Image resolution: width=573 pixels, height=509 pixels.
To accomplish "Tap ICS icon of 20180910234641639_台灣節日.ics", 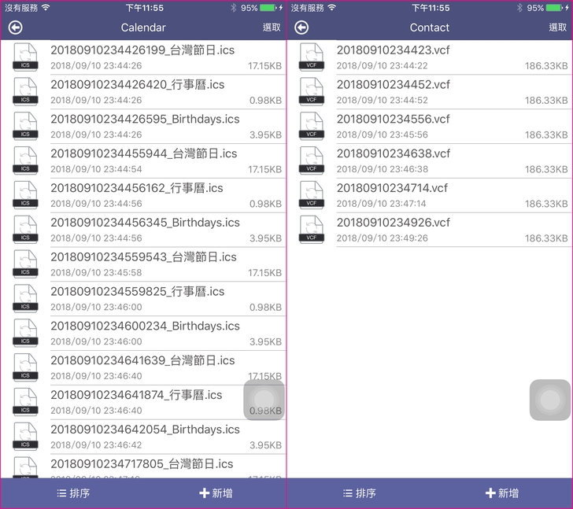I will point(25,367).
